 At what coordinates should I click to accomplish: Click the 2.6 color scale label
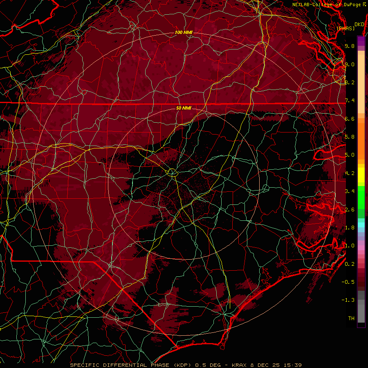350,210
